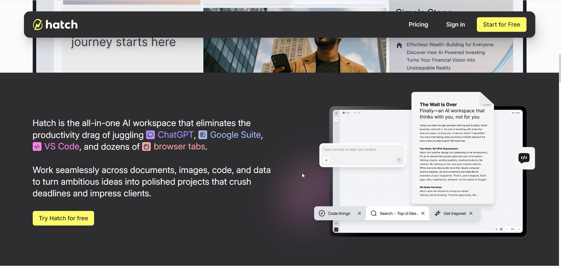
Task: Click the sidebar plus button in mockup
Action: 336,119
